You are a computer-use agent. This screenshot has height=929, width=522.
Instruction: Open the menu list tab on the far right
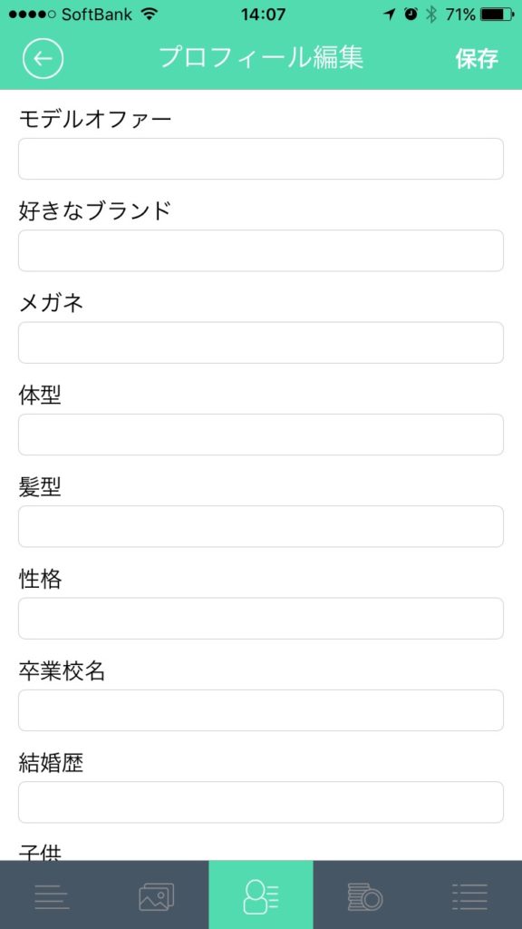(x=469, y=895)
